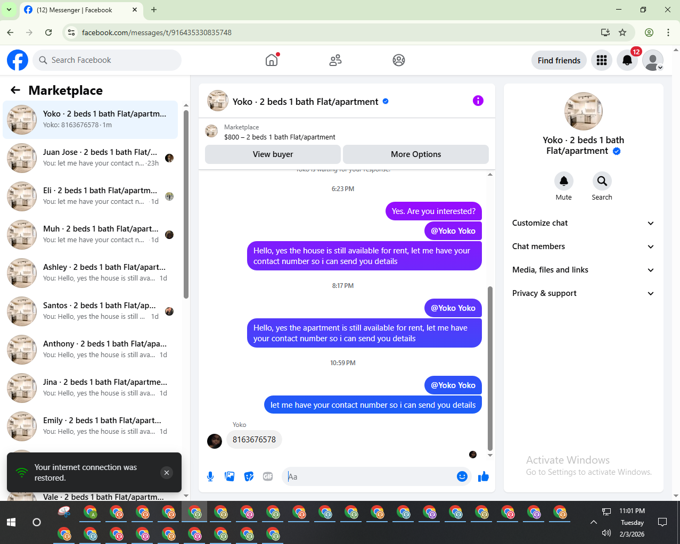Screen dimensions: 680x544
Task: Open the Windows taskbar search circle
Action: pos(37,522)
